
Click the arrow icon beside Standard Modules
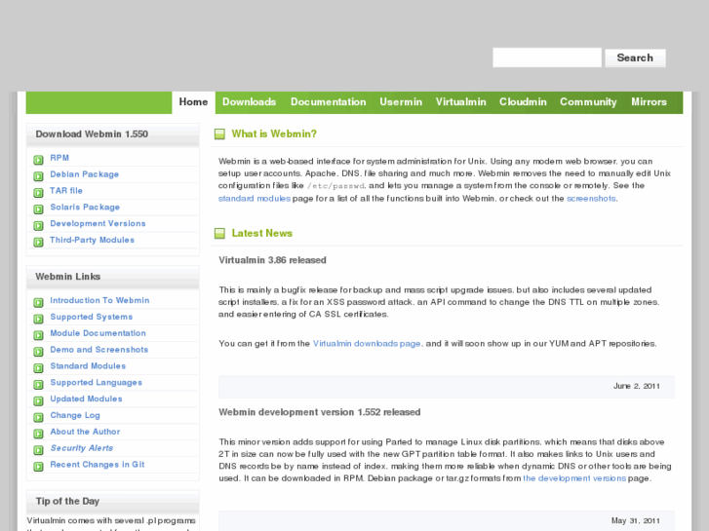(x=38, y=368)
